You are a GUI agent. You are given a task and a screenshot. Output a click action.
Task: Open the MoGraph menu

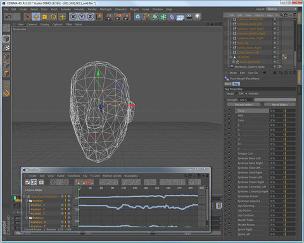point(106,9)
